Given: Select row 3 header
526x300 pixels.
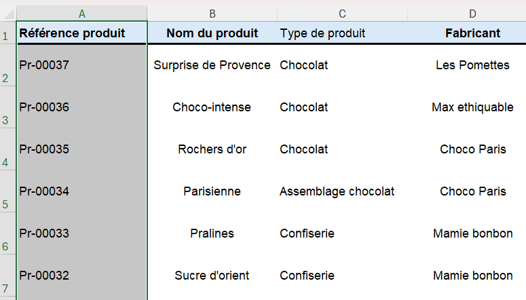Looking at the screenshot, I should pos(7,109).
